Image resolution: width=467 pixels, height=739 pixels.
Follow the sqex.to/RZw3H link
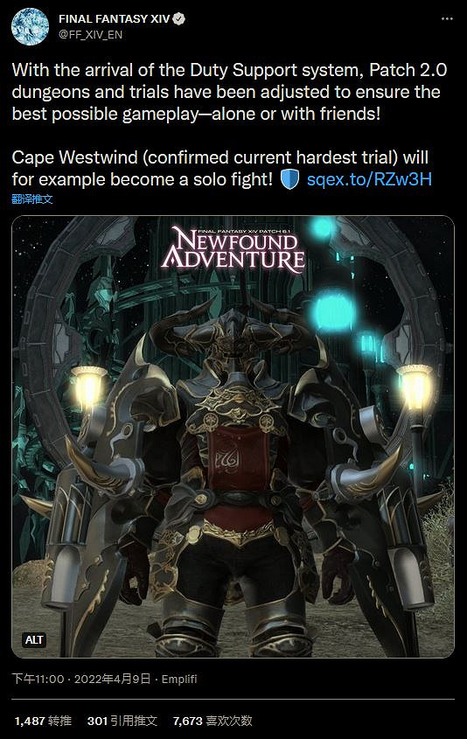pyautogui.click(x=369, y=179)
